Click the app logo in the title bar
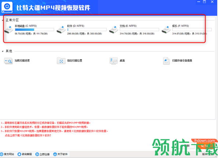218x158 pixels. tap(7, 7)
